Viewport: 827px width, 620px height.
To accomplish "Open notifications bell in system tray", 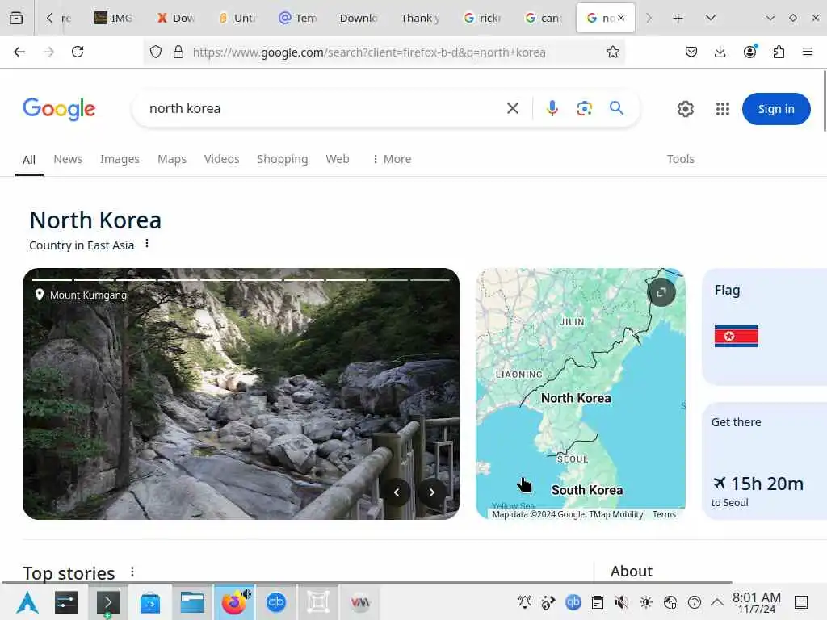I will click(x=525, y=602).
